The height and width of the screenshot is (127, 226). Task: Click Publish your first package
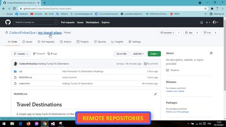pyautogui.click(x=177, y=112)
